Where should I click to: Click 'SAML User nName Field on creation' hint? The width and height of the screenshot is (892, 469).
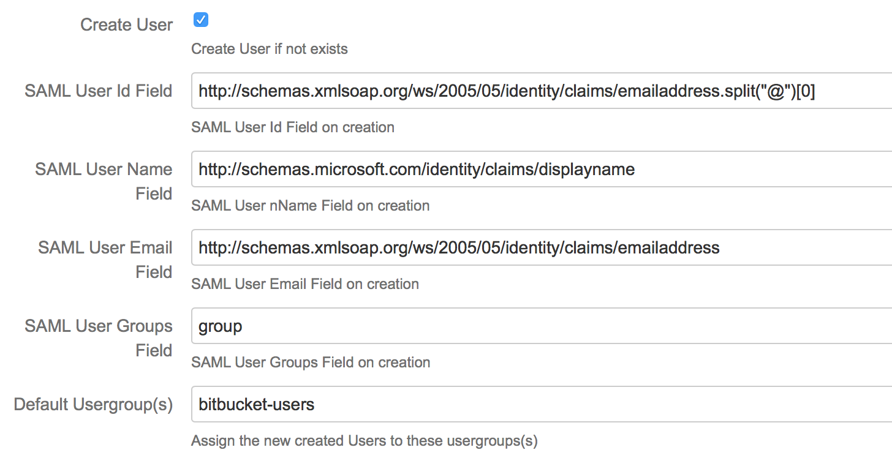tap(311, 206)
